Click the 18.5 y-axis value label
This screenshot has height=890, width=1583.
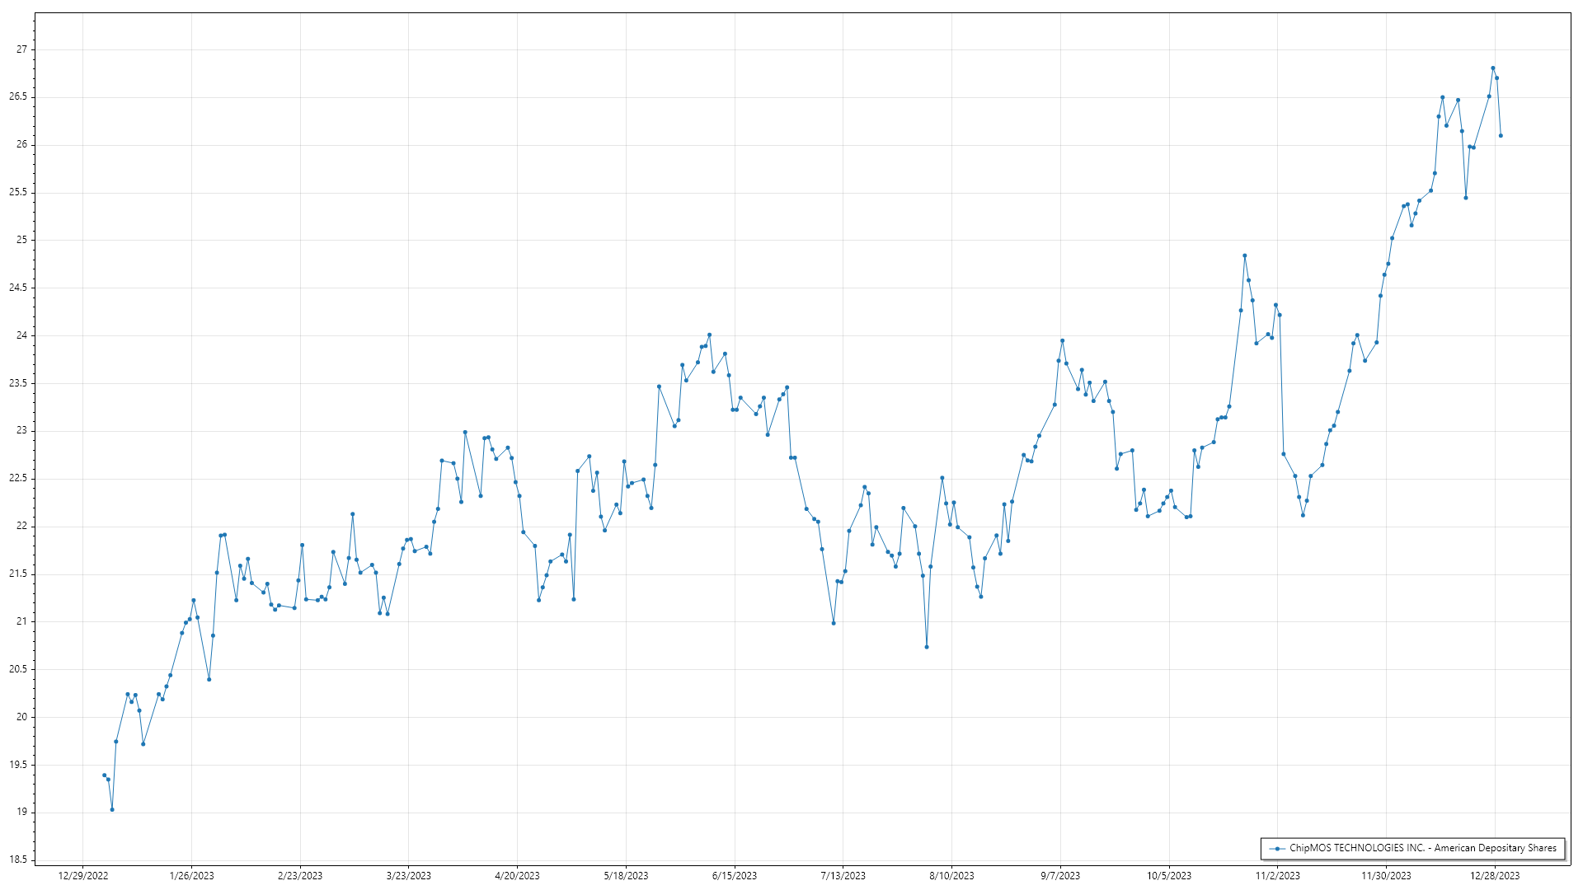click(18, 860)
